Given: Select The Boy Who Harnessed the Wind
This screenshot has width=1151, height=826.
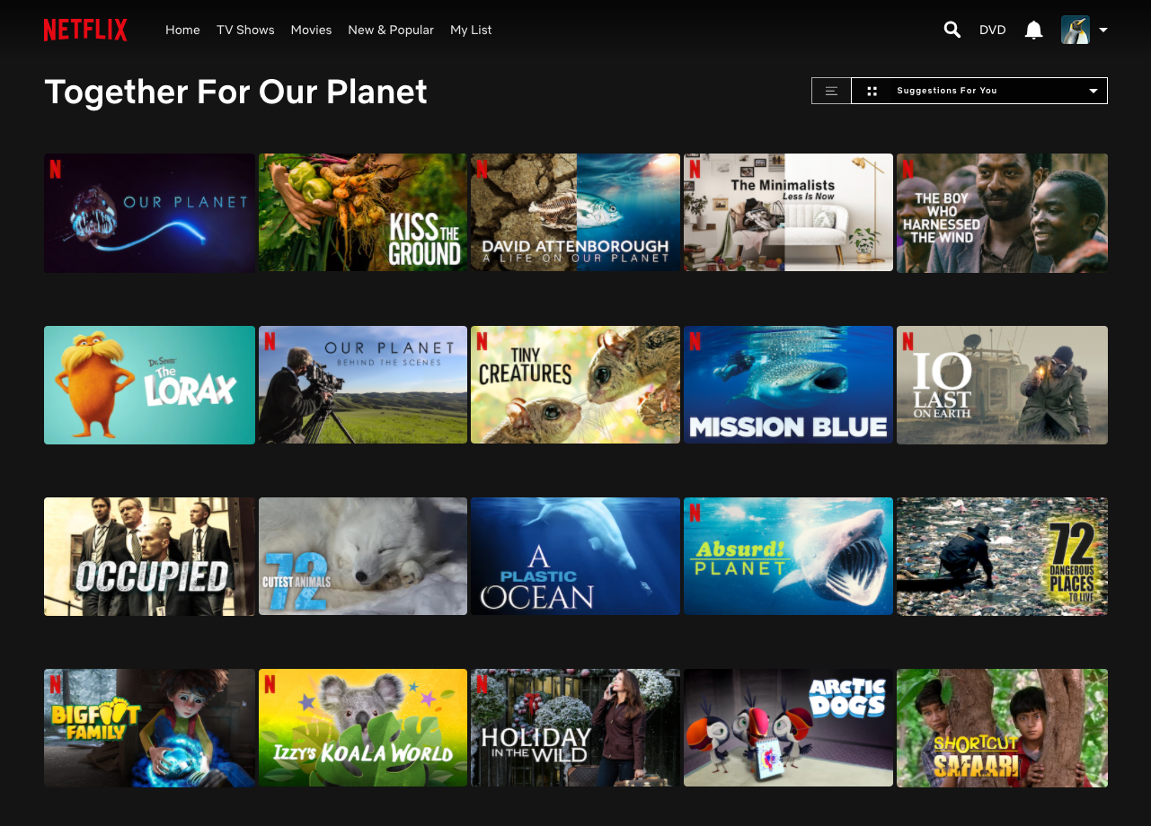Looking at the screenshot, I should 1002,213.
